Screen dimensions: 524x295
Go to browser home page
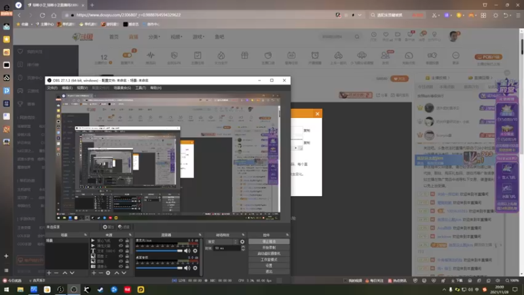coord(54,15)
